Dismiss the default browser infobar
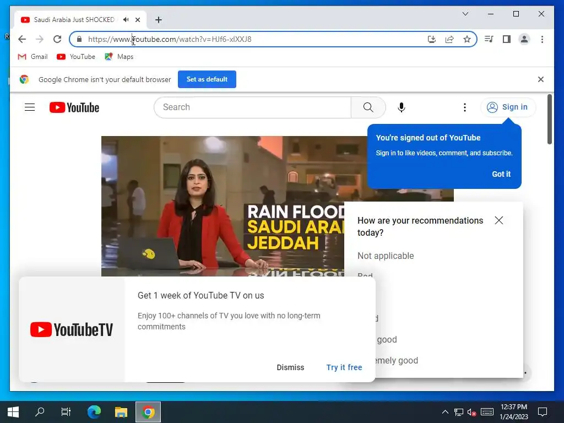The width and height of the screenshot is (564, 423). tap(541, 79)
